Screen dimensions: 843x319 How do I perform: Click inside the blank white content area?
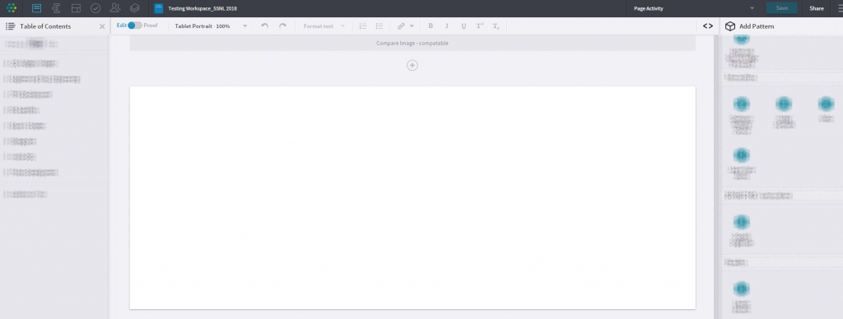tap(412, 197)
